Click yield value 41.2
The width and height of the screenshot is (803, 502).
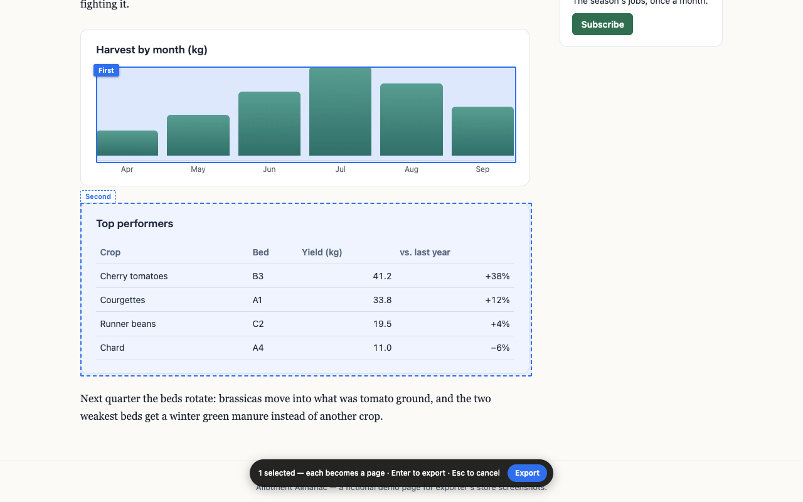point(382,276)
